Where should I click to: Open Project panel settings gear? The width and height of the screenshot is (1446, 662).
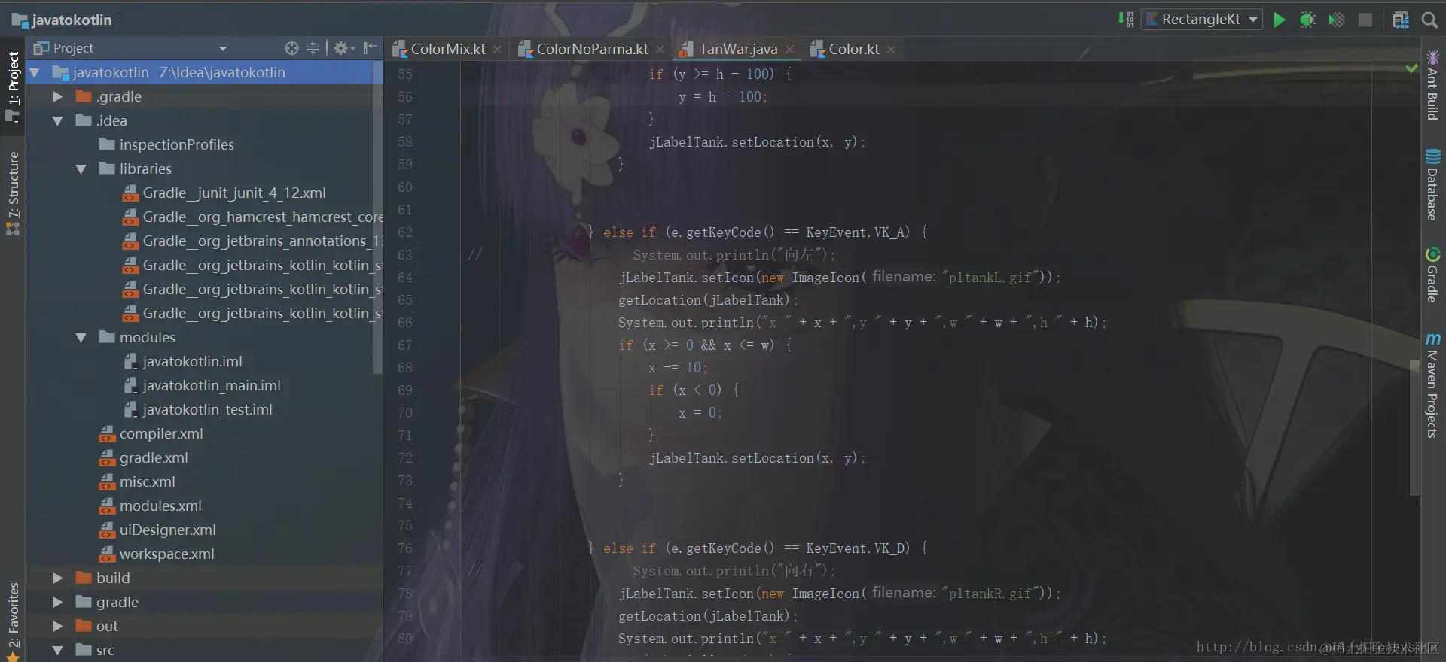click(344, 48)
